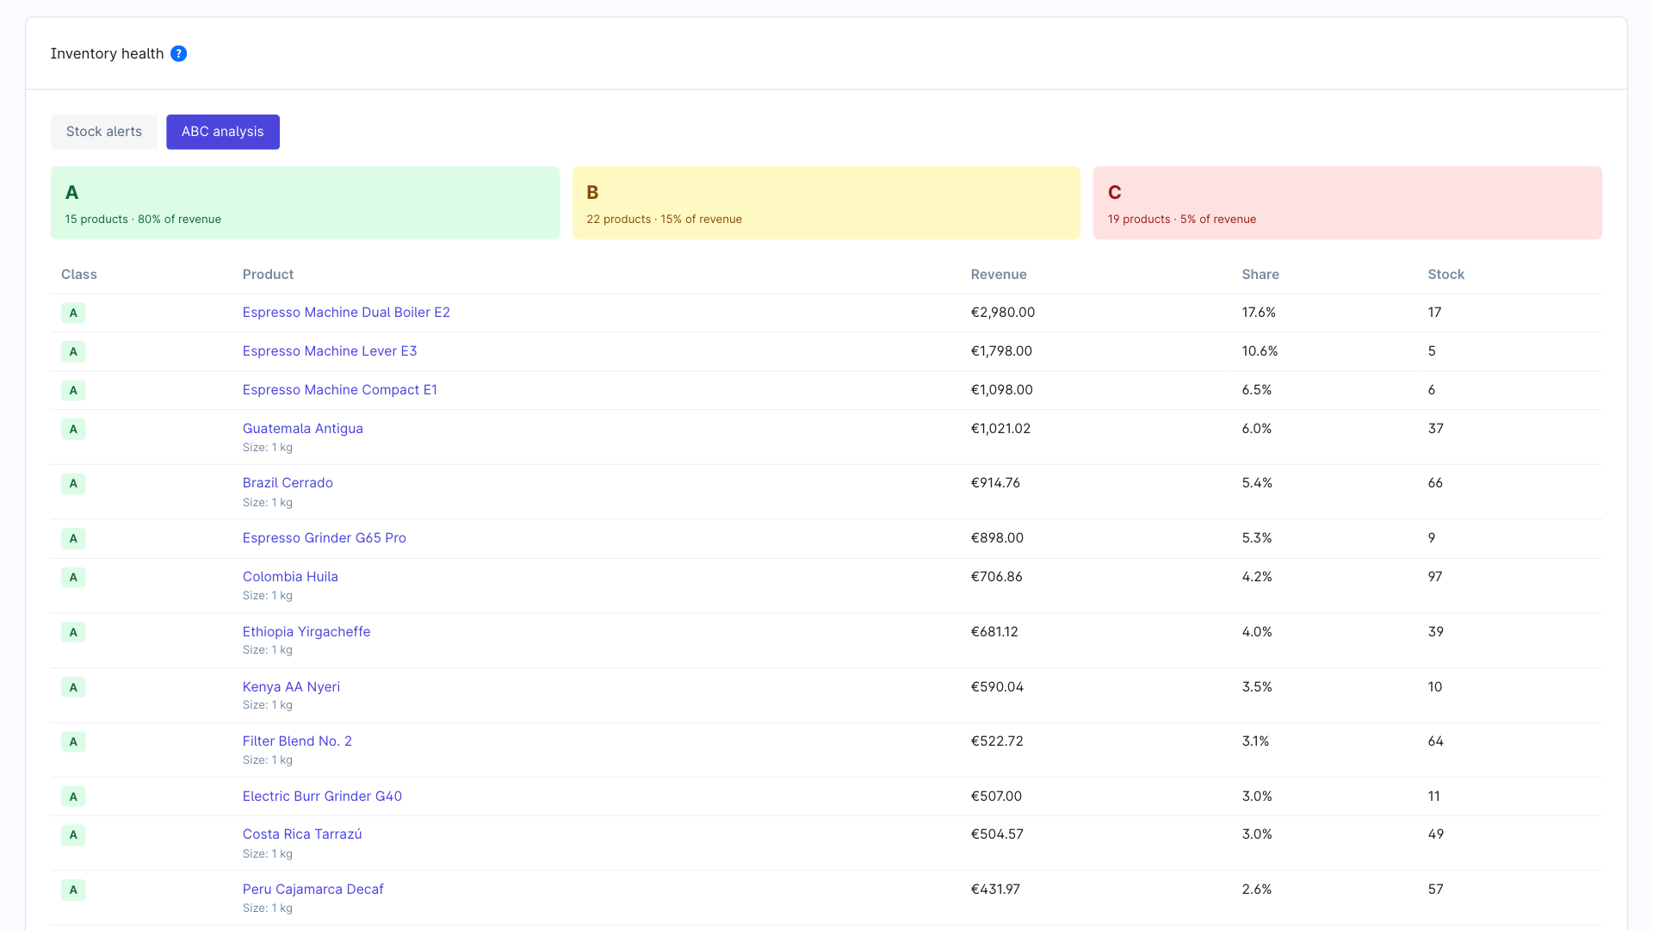Screen dimensions: 1653x930
Task: Open the Brazil Cerrado product
Action: (x=288, y=483)
